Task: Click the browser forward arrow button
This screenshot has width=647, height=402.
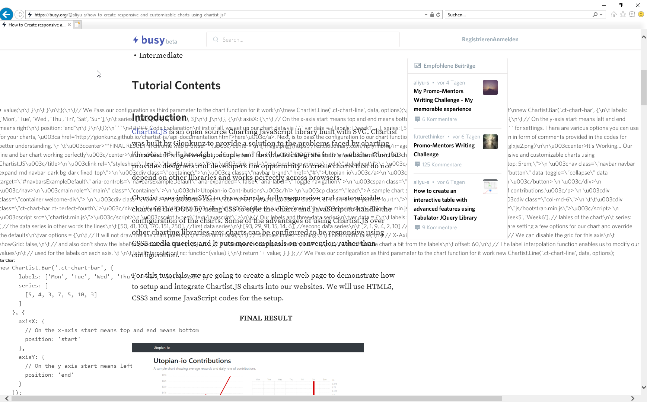Action: pyautogui.click(x=19, y=15)
